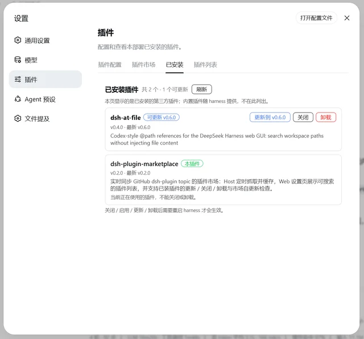
Task: Click the '配置和查看本部署已安装的插件' subtitle
Action: [x=139, y=47]
